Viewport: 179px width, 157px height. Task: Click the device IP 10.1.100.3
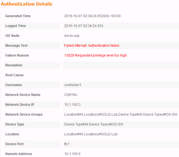click(x=72, y=105)
